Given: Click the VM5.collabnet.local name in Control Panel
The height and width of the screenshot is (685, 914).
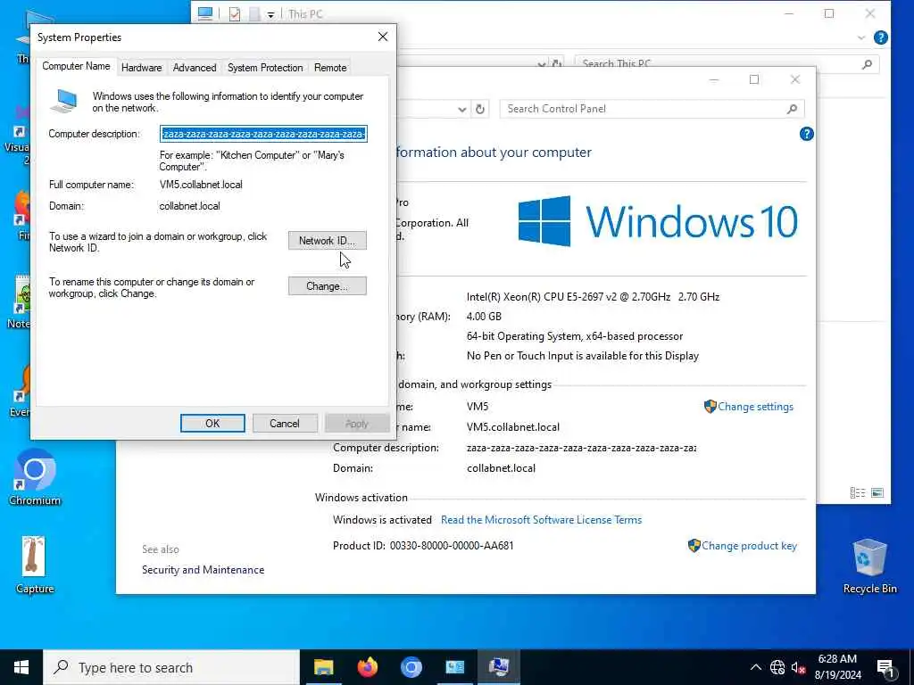Looking at the screenshot, I should (513, 427).
